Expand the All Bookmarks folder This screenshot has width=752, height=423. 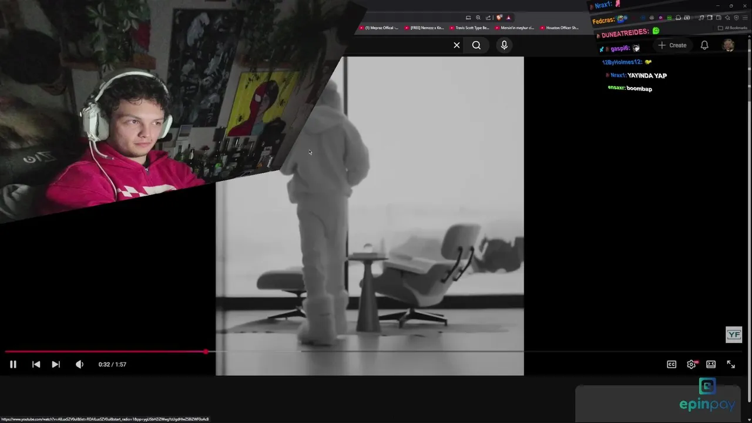coord(732,28)
